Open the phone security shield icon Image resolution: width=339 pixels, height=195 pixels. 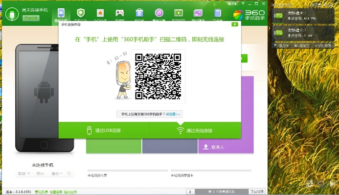[x=81, y=13]
